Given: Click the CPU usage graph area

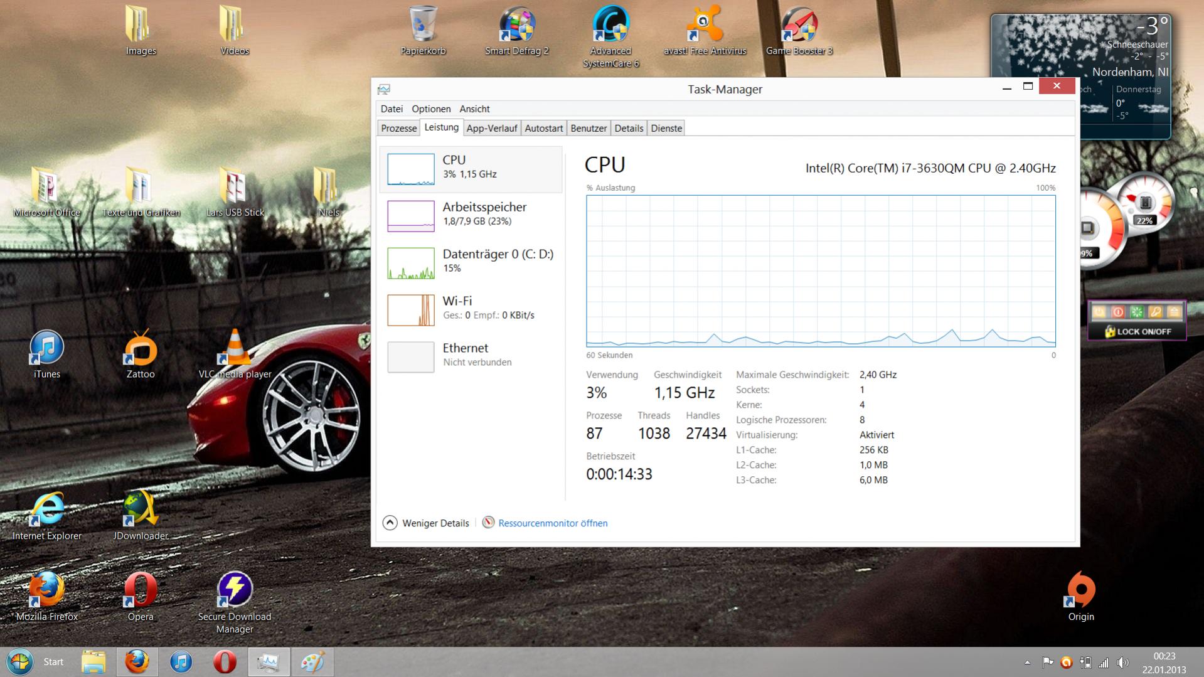Looking at the screenshot, I should tap(821, 271).
